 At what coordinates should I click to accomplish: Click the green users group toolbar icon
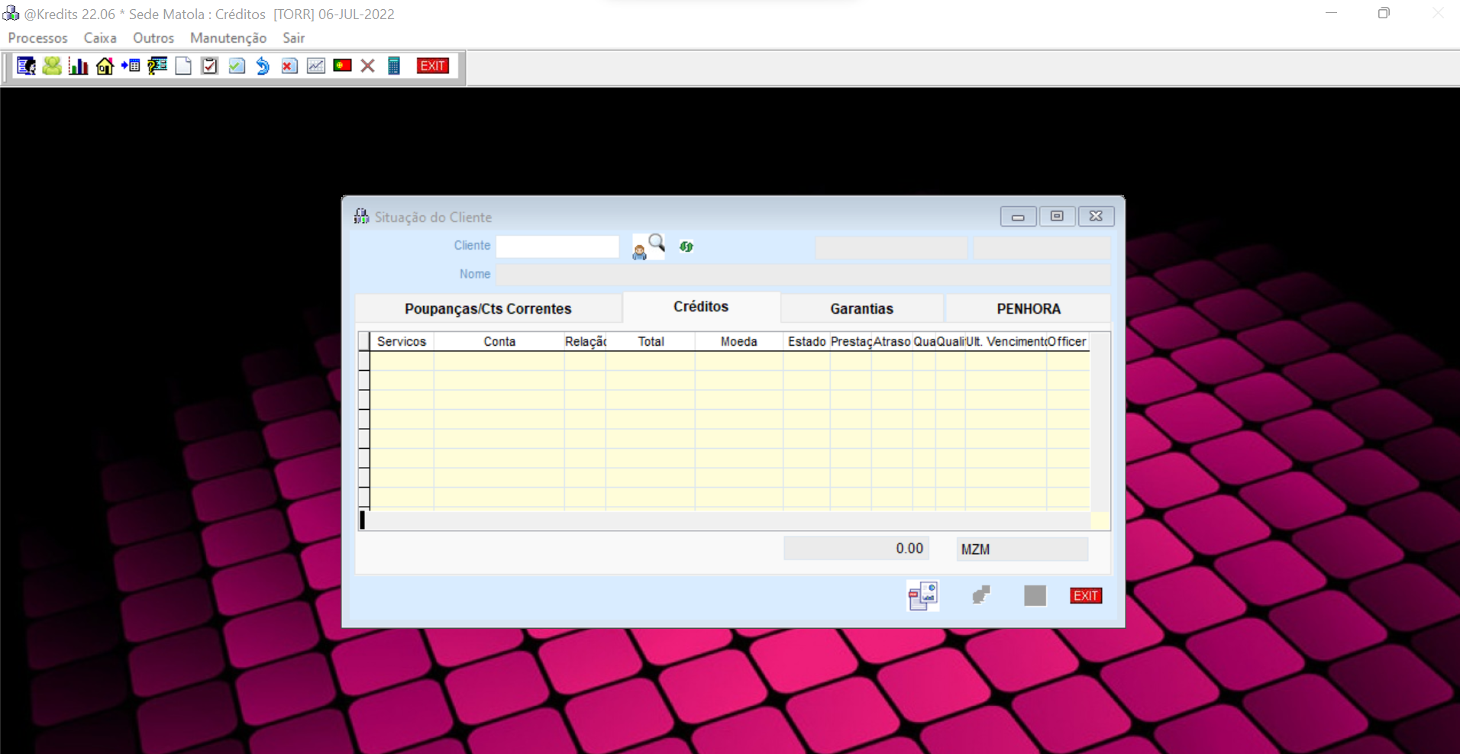pyautogui.click(x=52, y=66)
